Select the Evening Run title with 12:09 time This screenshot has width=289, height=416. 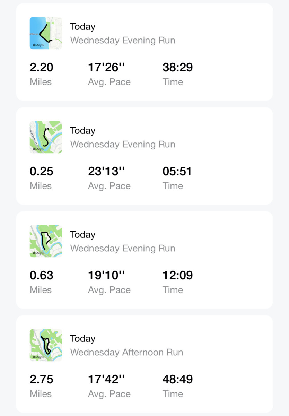(123, 249)
